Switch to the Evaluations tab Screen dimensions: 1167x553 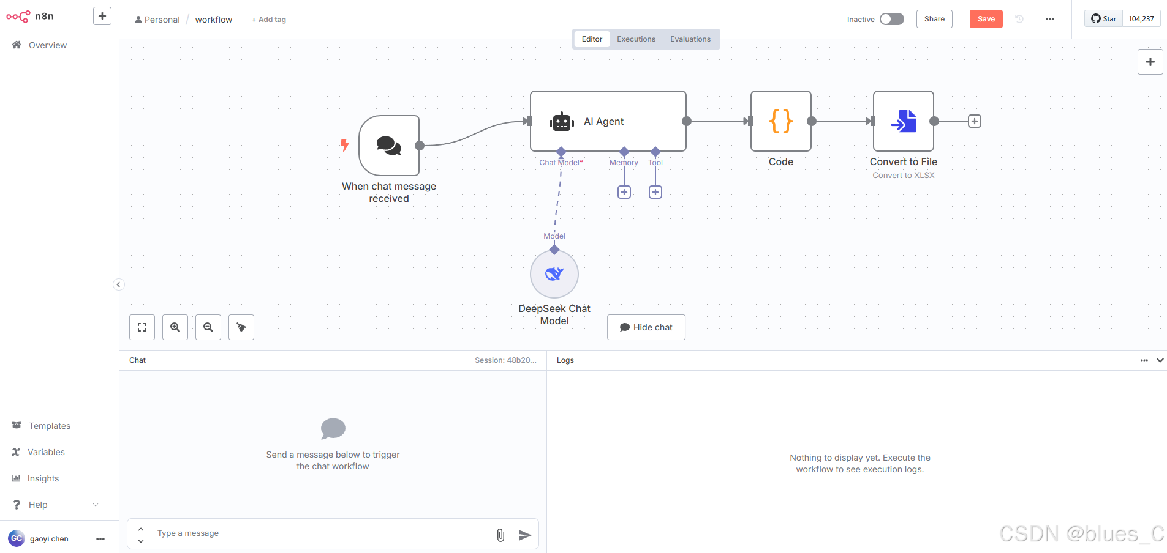tap(690, 39)
